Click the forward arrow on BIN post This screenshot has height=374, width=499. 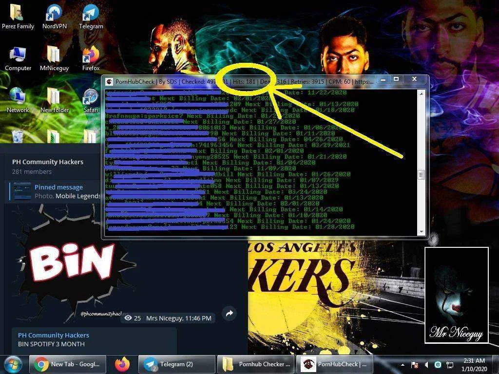pos(229,314)
